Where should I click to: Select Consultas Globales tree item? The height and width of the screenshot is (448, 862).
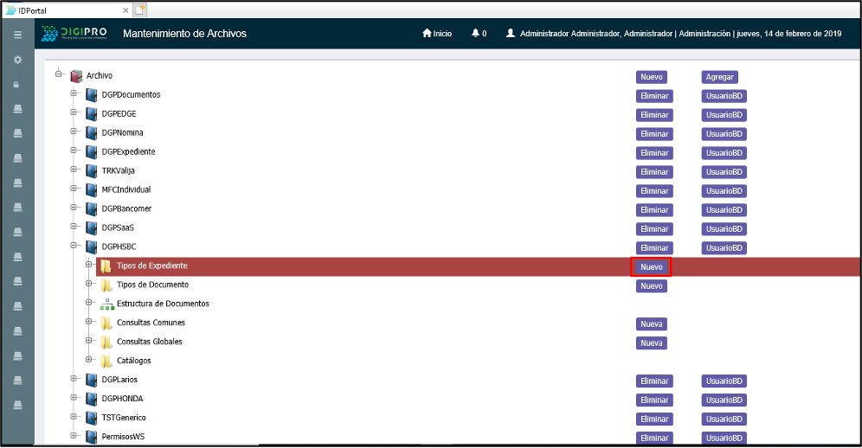pos(149,342)
